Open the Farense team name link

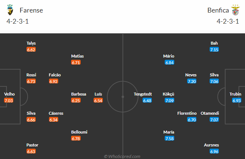pyautogui.click(x=31, y=10)
